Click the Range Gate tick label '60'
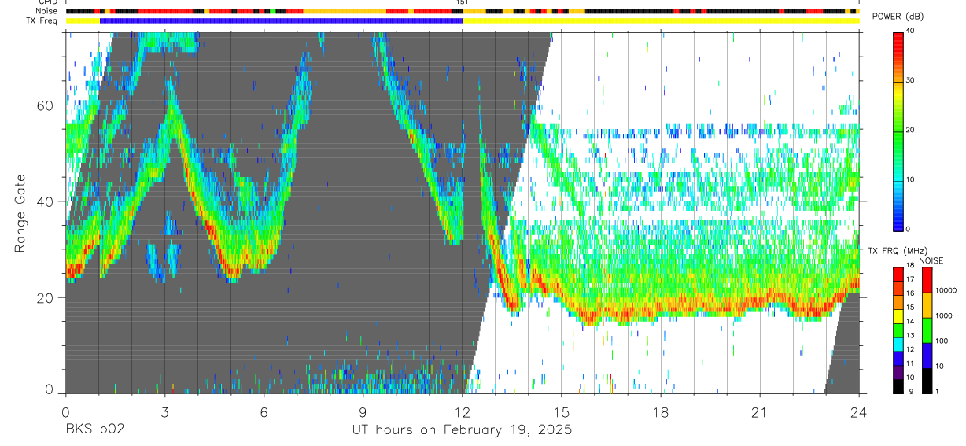This screenshot has height=446, width=966. (x=45, y=105)
